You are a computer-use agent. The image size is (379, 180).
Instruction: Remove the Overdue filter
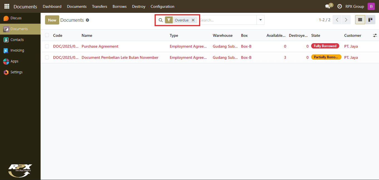tap(193, 20)
